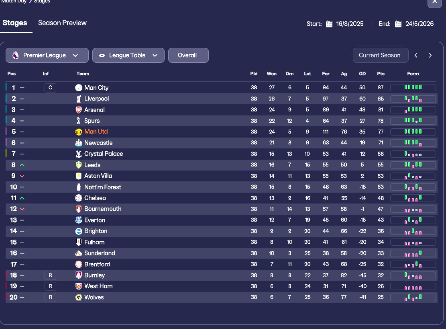The width and height of the screenshot is (446, 329).
Task: Click the Current Season button
Action: 380,56
